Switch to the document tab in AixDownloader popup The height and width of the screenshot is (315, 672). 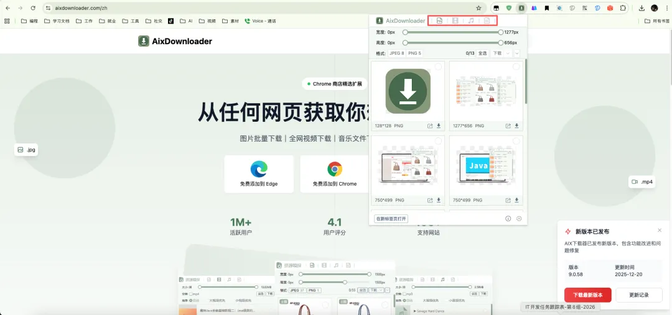(x=487, y=21)
